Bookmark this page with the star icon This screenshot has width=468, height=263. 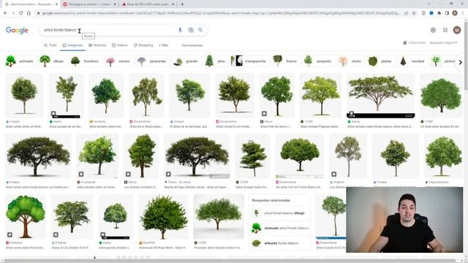click(414, 13)
